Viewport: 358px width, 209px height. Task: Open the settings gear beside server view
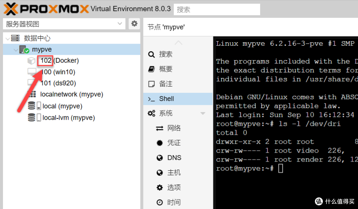(134, 24)
